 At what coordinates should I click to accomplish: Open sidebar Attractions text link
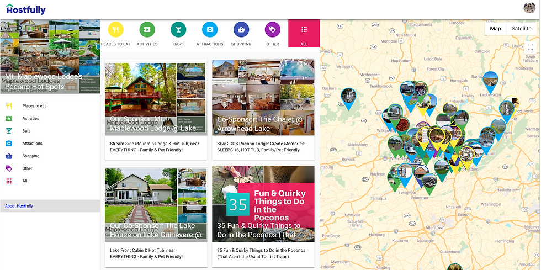pyautogui.click(x=33, y=144)
